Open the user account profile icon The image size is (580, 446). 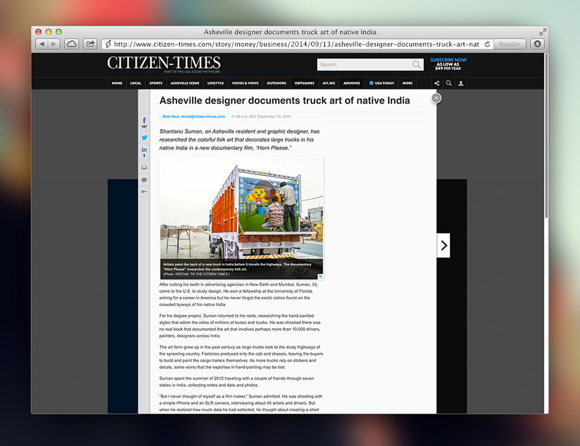[x=461, y=83]
